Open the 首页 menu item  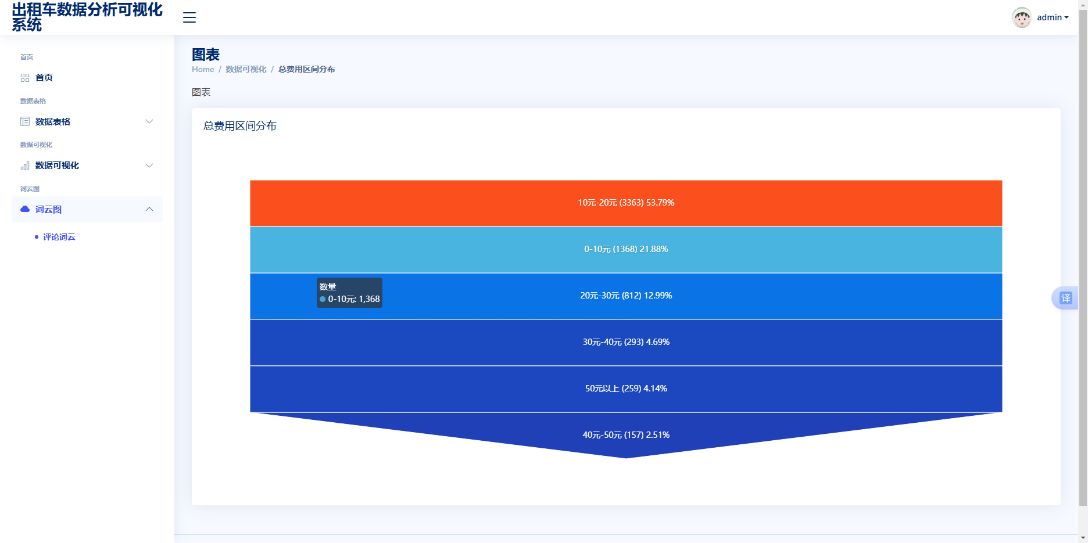point(87,78)
